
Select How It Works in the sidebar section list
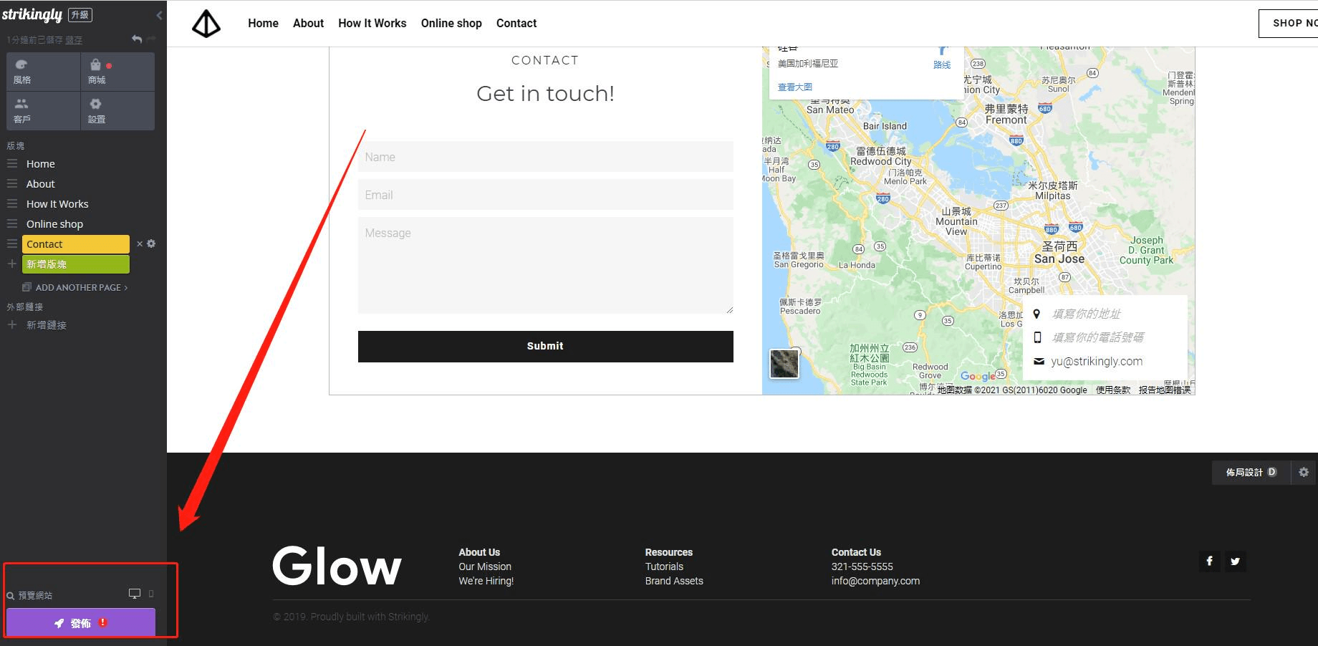pyautogui.click(x=57, y=204)
